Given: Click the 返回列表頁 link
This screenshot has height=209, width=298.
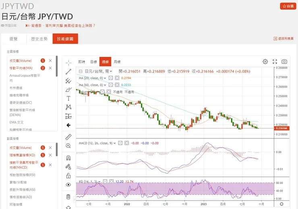Looking at the screenshot, I should pos(284,38).
